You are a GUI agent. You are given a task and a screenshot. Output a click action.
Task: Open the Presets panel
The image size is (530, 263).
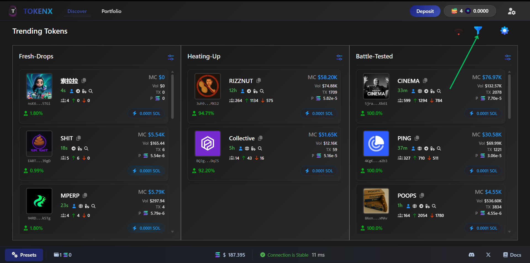click(24, 255)
